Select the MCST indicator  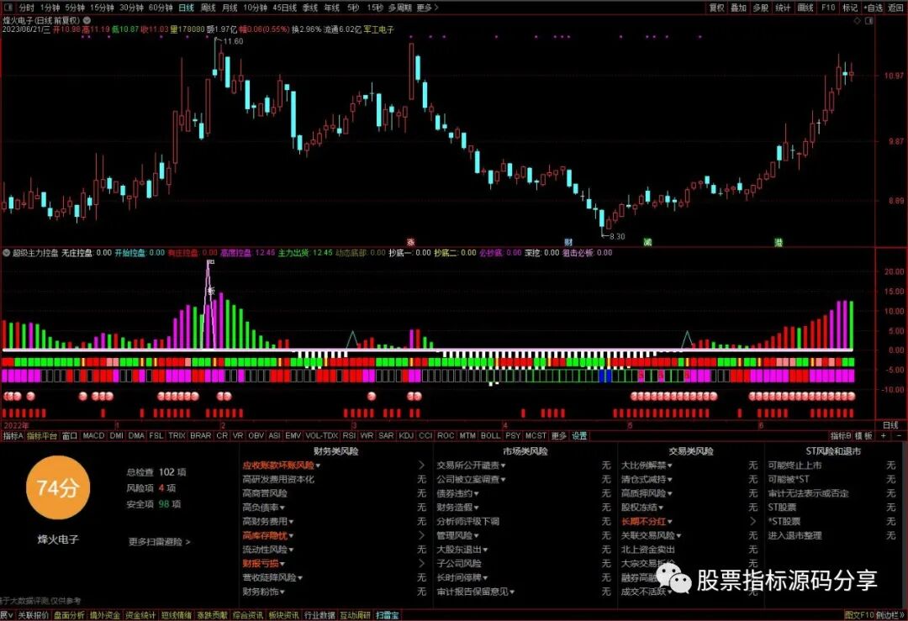coord(536,435)
